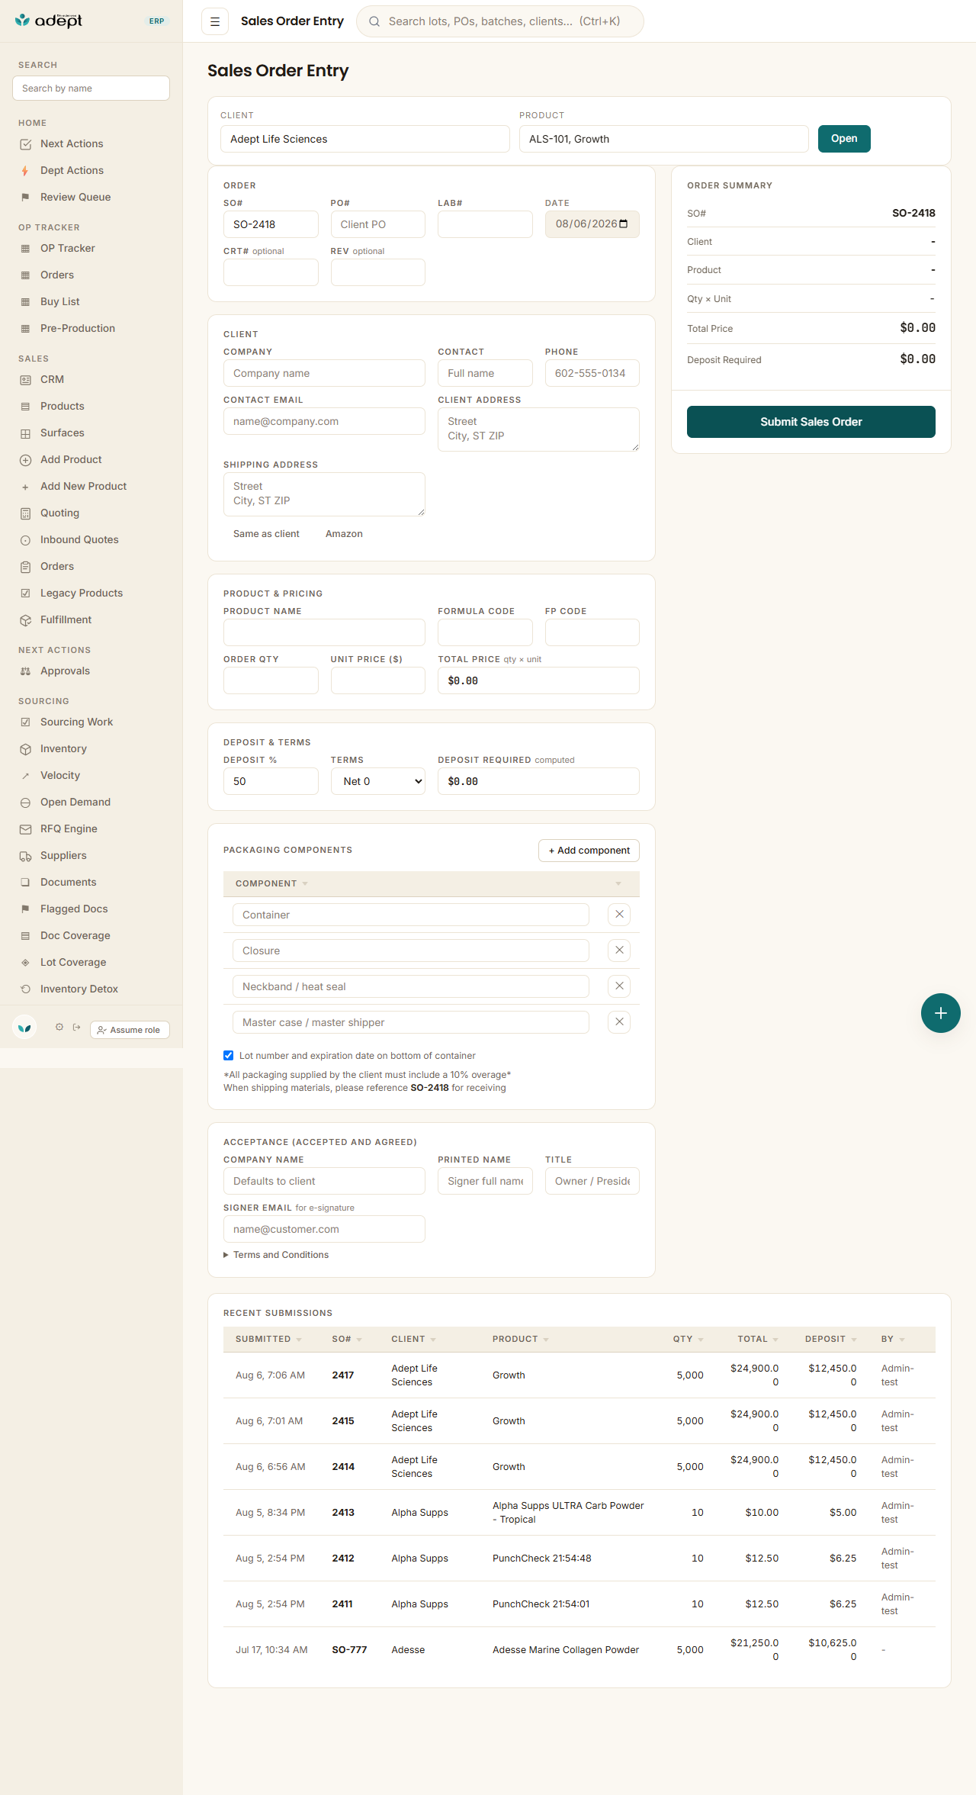
Task: Focus the Signer Email field
Action: coord(324,1229)
